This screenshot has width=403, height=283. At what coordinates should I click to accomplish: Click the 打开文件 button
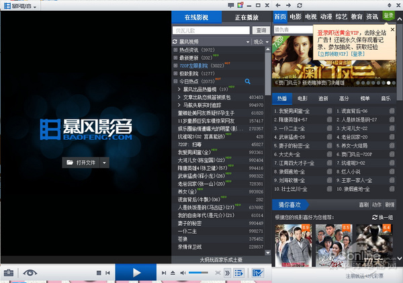pos(81,163)
